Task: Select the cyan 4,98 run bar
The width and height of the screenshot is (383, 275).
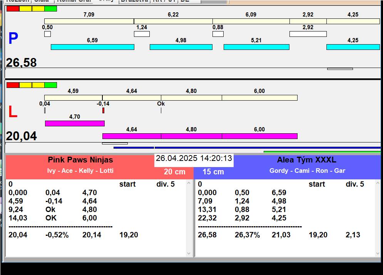Action: click(181, 47)
